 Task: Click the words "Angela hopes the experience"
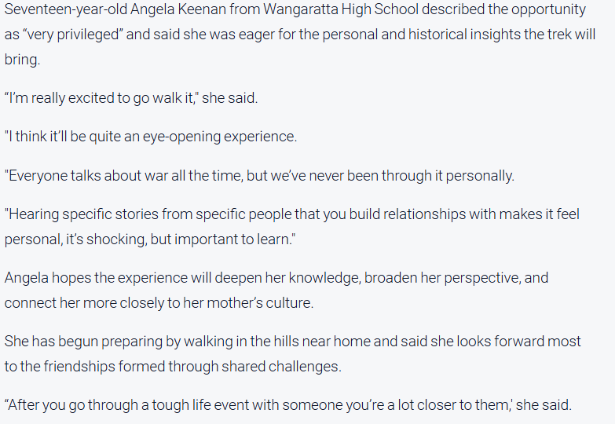click(85, 277)
